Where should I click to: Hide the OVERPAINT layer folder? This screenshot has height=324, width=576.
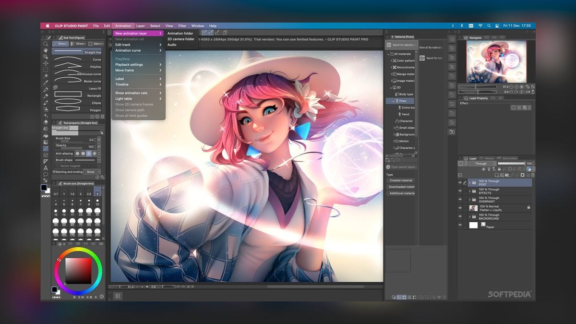coord(460,199)
